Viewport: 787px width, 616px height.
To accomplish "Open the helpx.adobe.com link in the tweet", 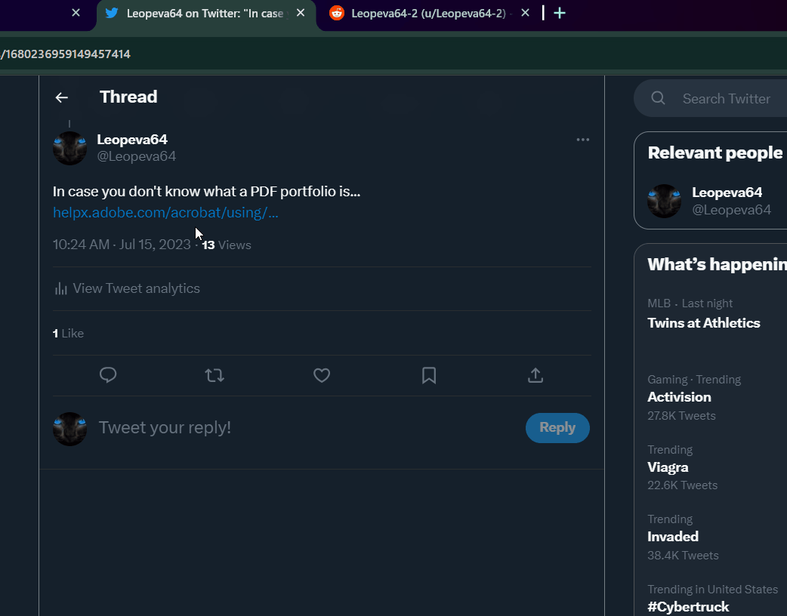I will pyautogui.click(x=165, y=212).
